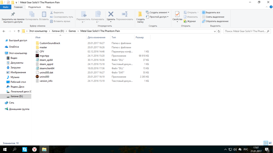
Task: Click Выделить все in ribbon
Action: click(211, 13)
